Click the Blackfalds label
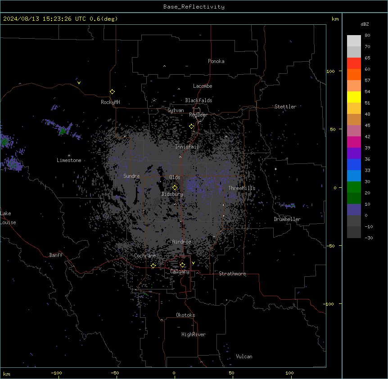Viewport: 388px width, 379px height. 199,100
